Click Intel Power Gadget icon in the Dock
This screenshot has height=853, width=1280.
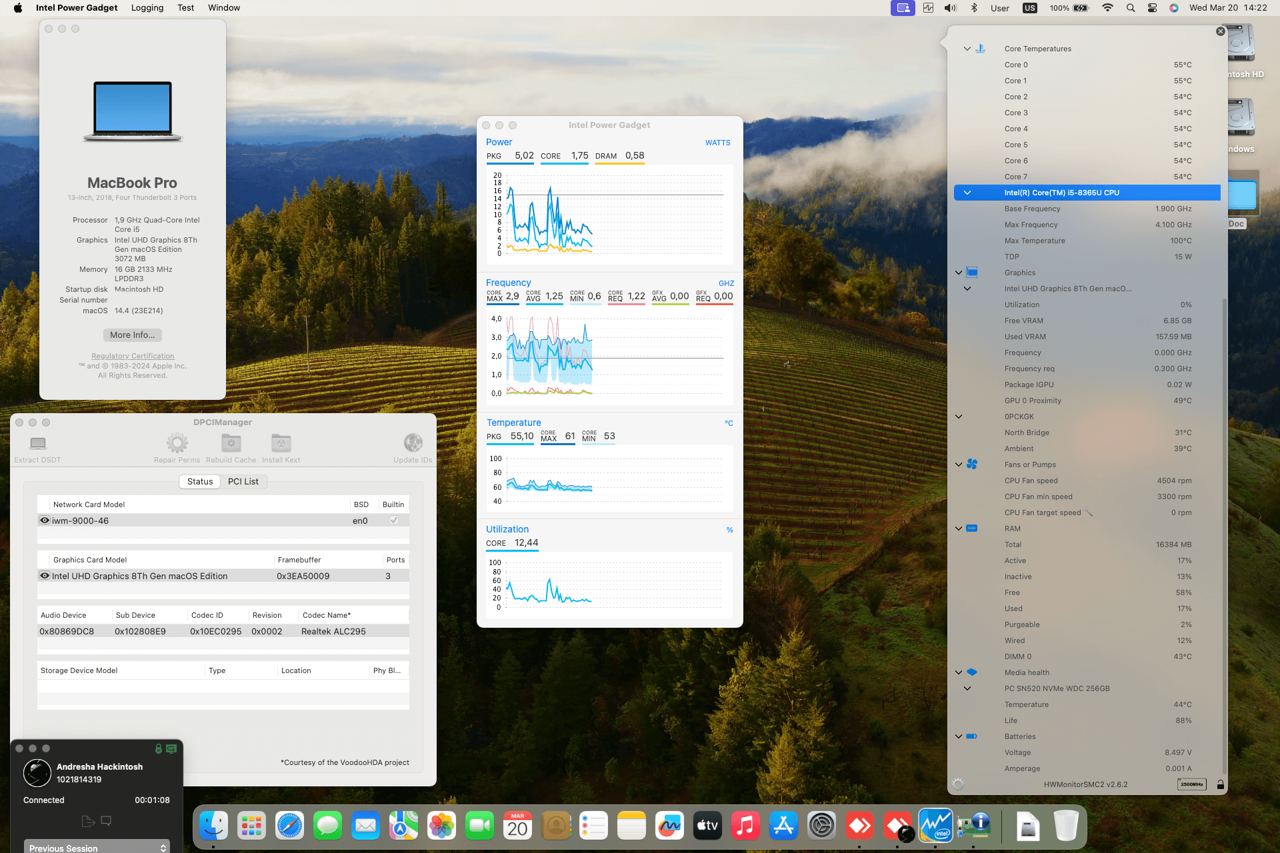935,826
